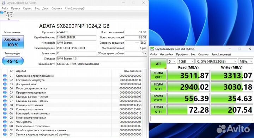Viewport: 254px width, 138px height.
Task: Click status dot for attribute 03 Доступный запас
Action: 5,84
